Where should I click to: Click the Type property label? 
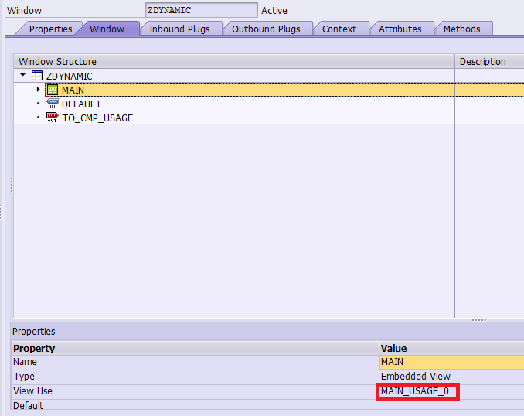coord(24,377)
